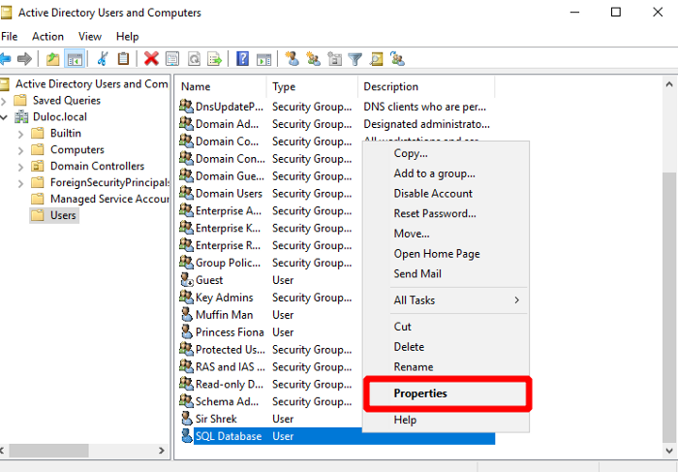Open the All Tasks submenu arrow
The width and height of the screenshot is (678, 472).
coord(516,299)
